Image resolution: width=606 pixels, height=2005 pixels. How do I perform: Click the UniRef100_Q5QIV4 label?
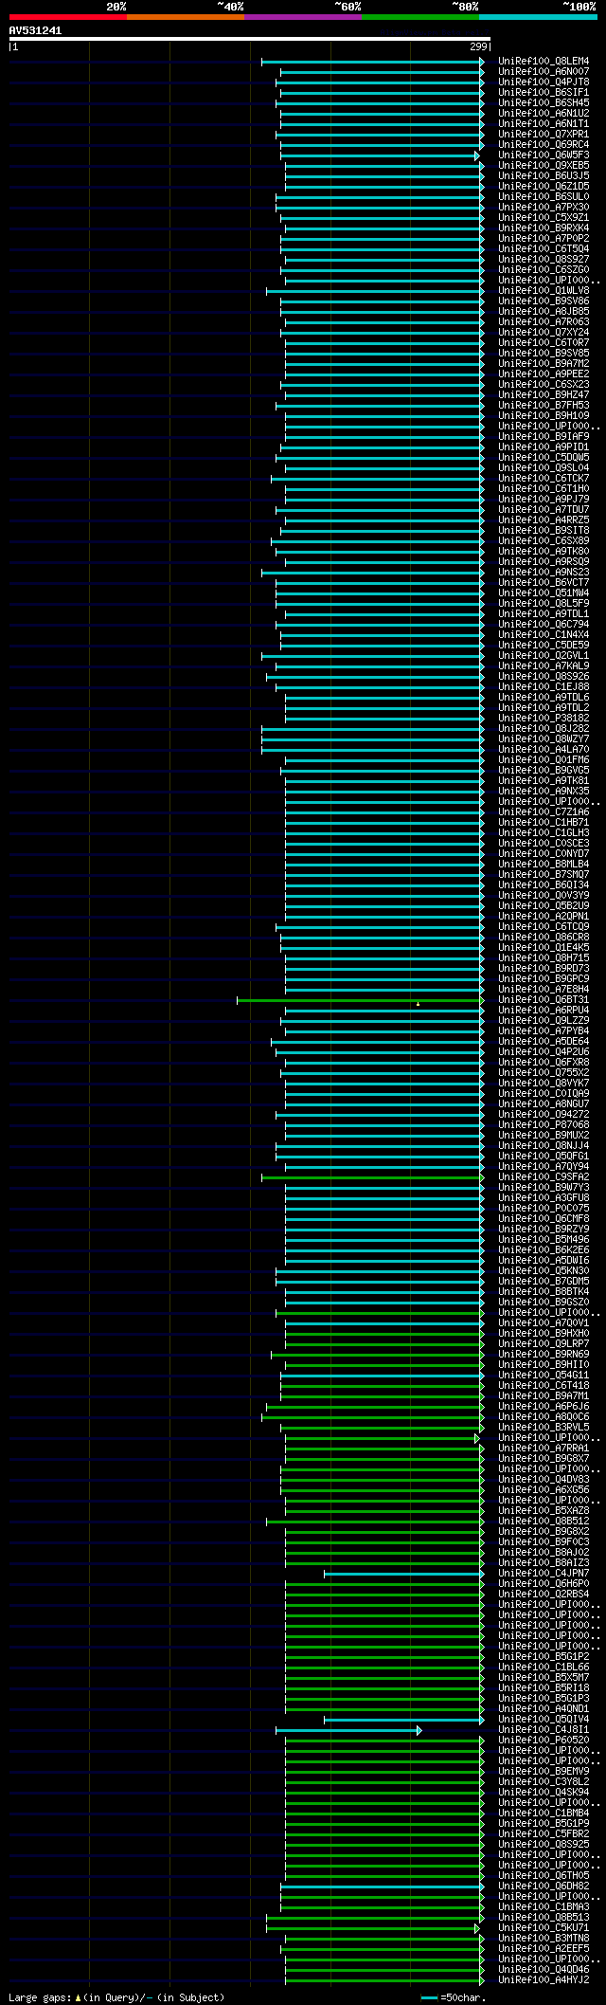pos(544,1720)
